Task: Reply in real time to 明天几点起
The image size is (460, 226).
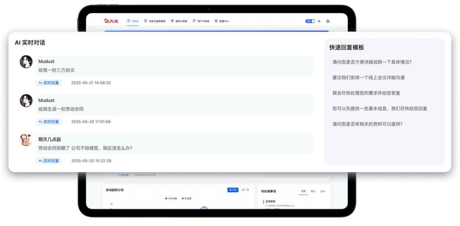Action: 49,161
